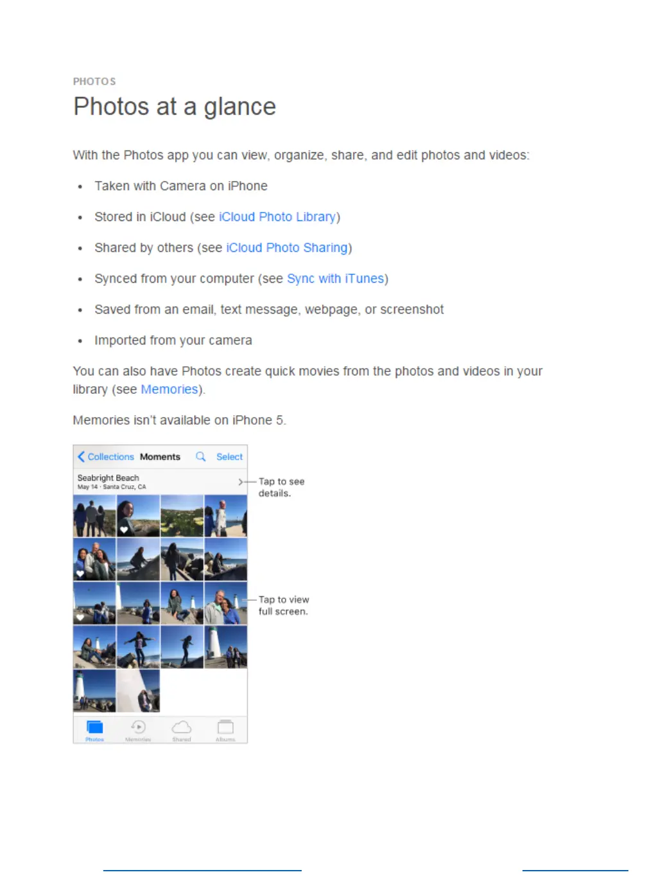Tap the search magnifier icon
This screenshot has height=888, width=656.
point(201,457)
